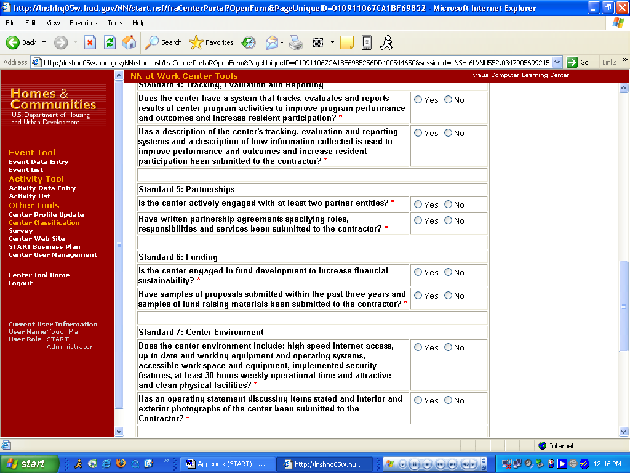Click the Mail envelope icon

272,42
